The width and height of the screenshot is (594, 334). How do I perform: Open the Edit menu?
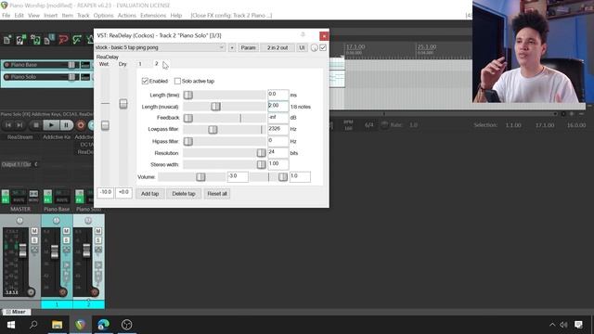[x=19, y=16]
